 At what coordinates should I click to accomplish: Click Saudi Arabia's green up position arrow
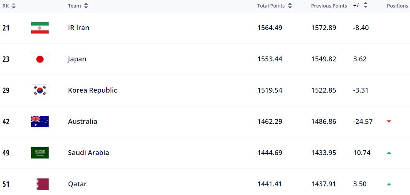point(389,153)
